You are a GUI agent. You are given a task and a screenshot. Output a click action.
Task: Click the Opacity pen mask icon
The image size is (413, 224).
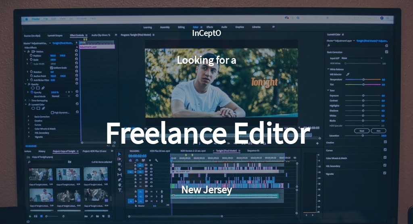pos(43,88)
